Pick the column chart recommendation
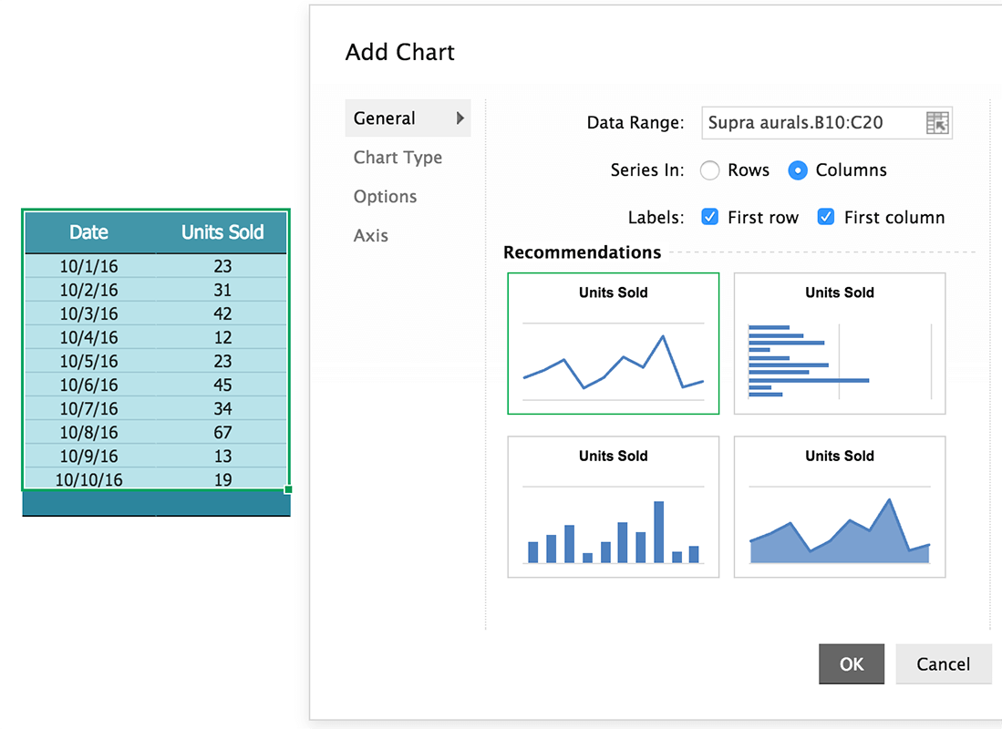Screen dimensions: 1002x729 click(614, 507)
